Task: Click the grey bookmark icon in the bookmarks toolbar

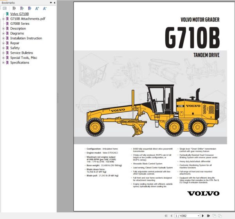Action: click(x=14, y=8)
